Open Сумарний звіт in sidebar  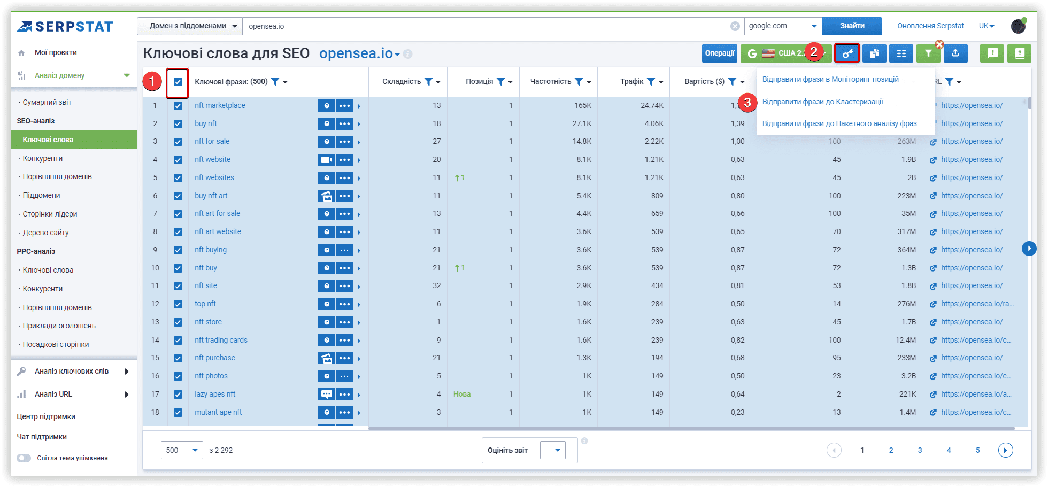coord(47,103)
